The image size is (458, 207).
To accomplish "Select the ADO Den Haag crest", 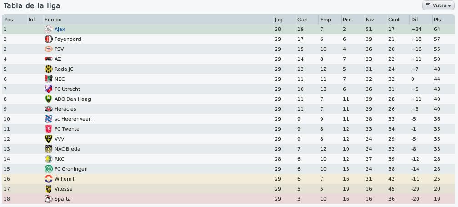I will pyautogui.click(x=49, y=99).
